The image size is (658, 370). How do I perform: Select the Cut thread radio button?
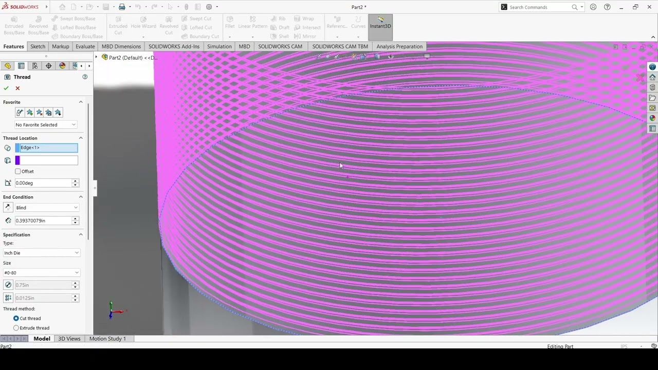pyautogui.click(x=16, y=319)
